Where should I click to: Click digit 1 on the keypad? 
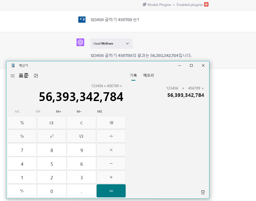[x=22, y=177]
